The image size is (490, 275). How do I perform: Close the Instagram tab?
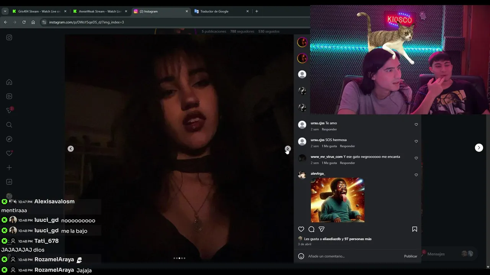tap(187, 11)
